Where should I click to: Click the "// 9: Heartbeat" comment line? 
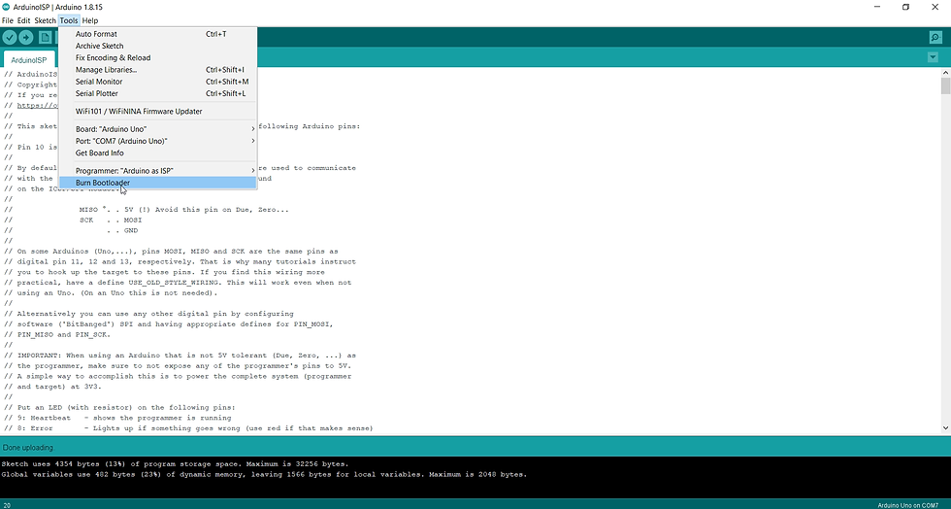coord(117,418)
